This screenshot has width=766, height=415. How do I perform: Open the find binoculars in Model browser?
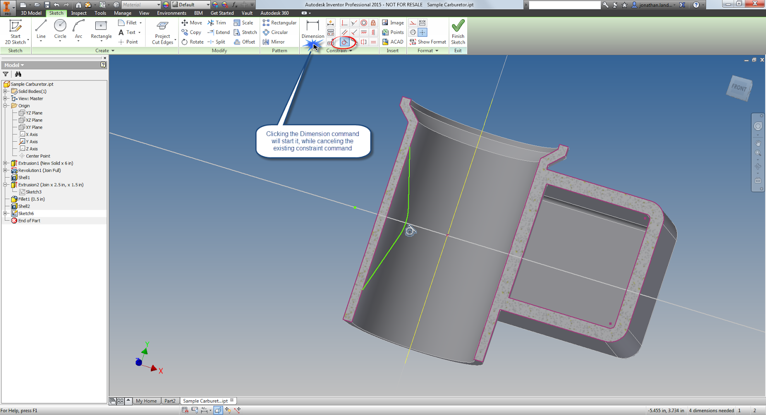pyautogui.click(x=18, y=74)
